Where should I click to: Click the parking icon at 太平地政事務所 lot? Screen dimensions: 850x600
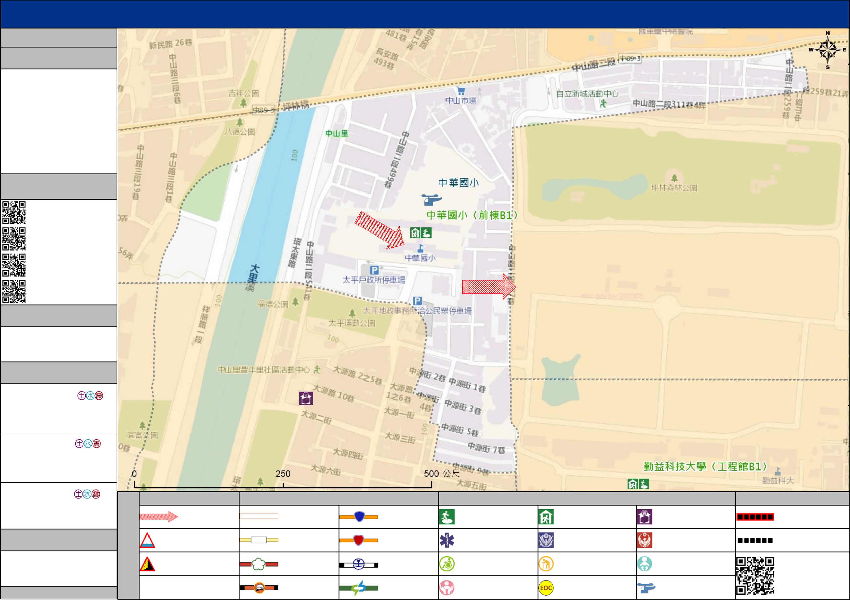pyautogui.click(x=417, y=301)
